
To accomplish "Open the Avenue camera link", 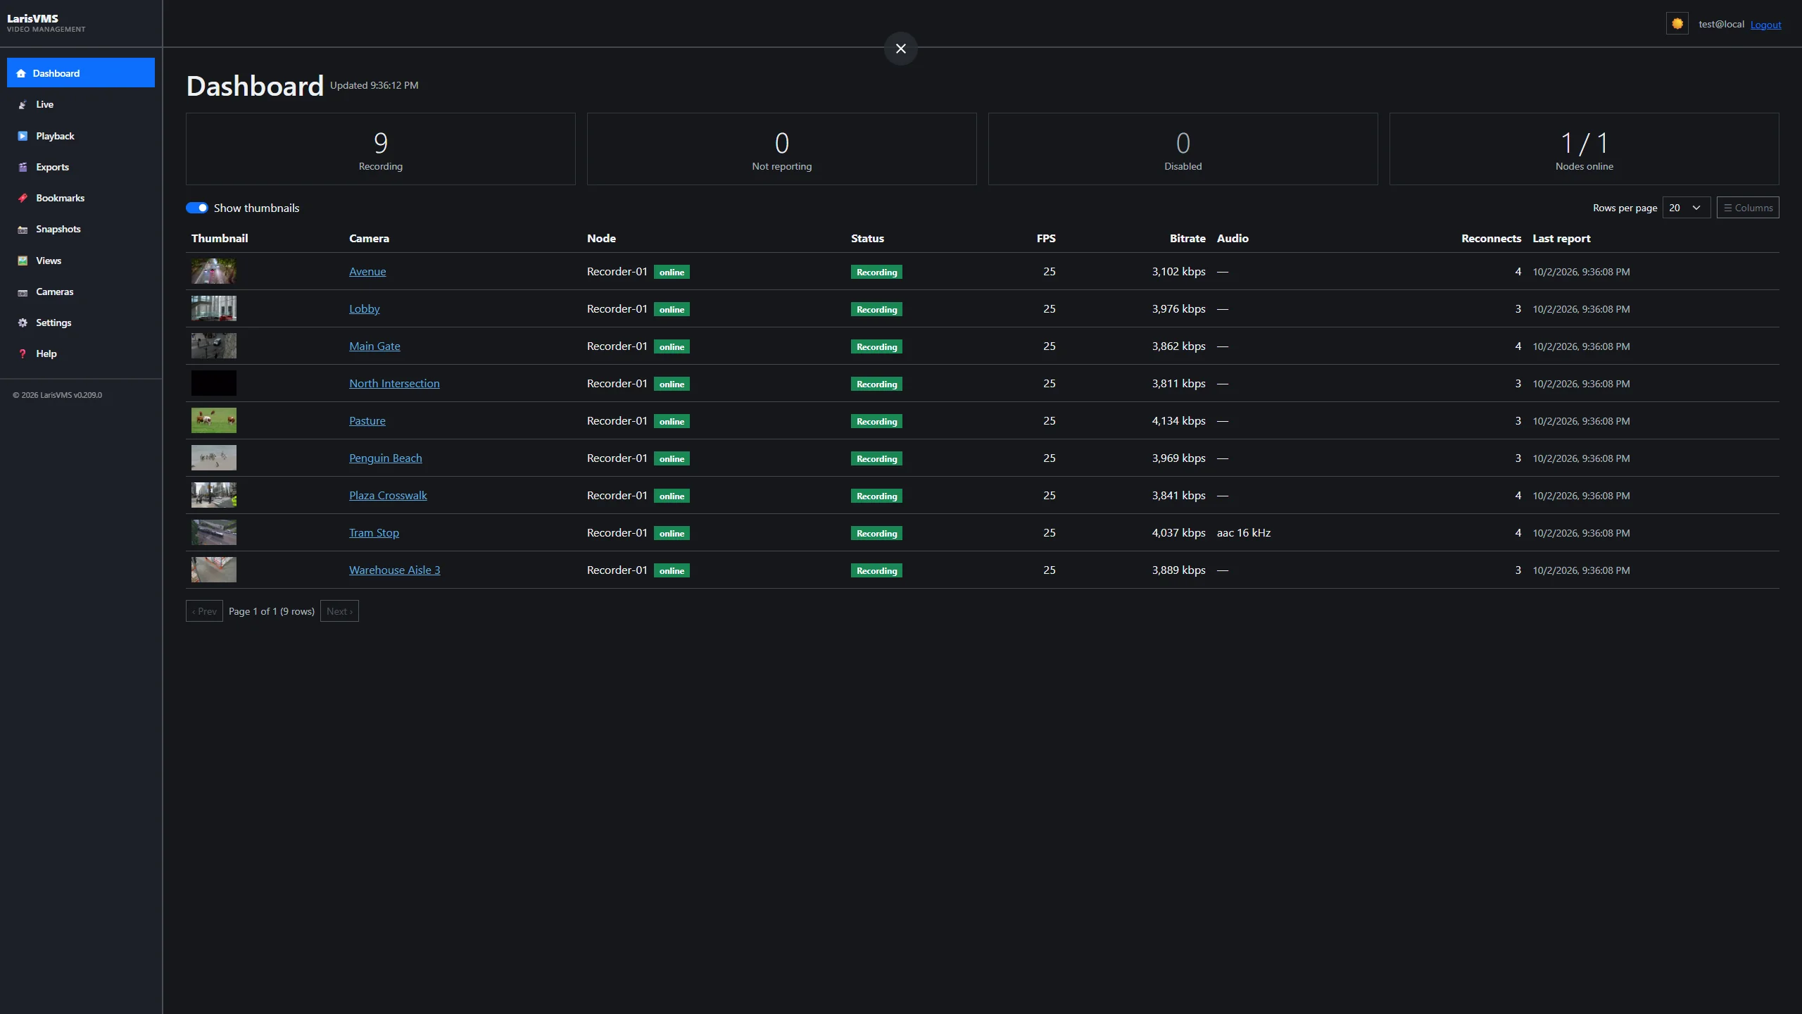I will click(x=367, y=271).
